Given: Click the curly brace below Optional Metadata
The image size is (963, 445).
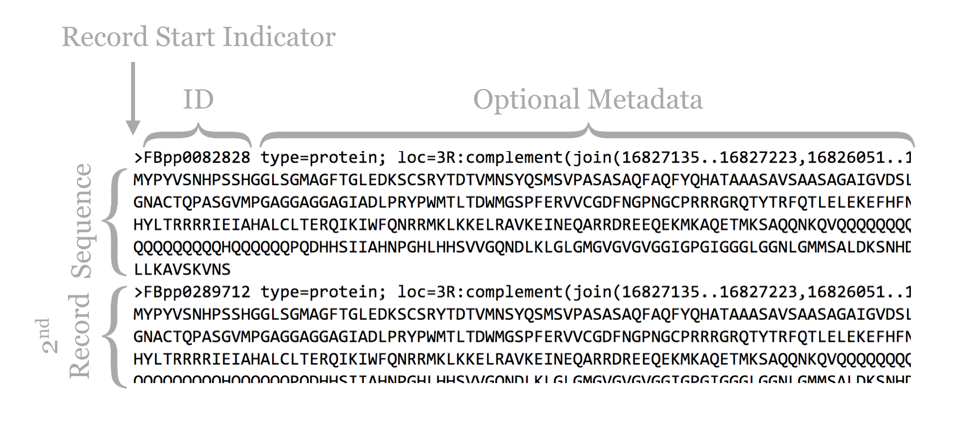Looking at the screenshot, I should 588,135.
